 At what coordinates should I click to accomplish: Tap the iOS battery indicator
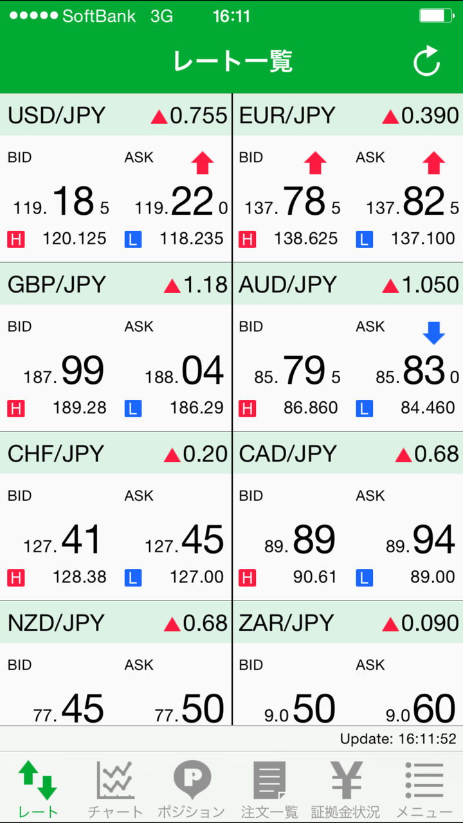437,15
